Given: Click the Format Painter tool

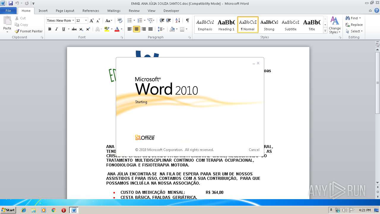Looking at the screenshot, I should point(29,31).
